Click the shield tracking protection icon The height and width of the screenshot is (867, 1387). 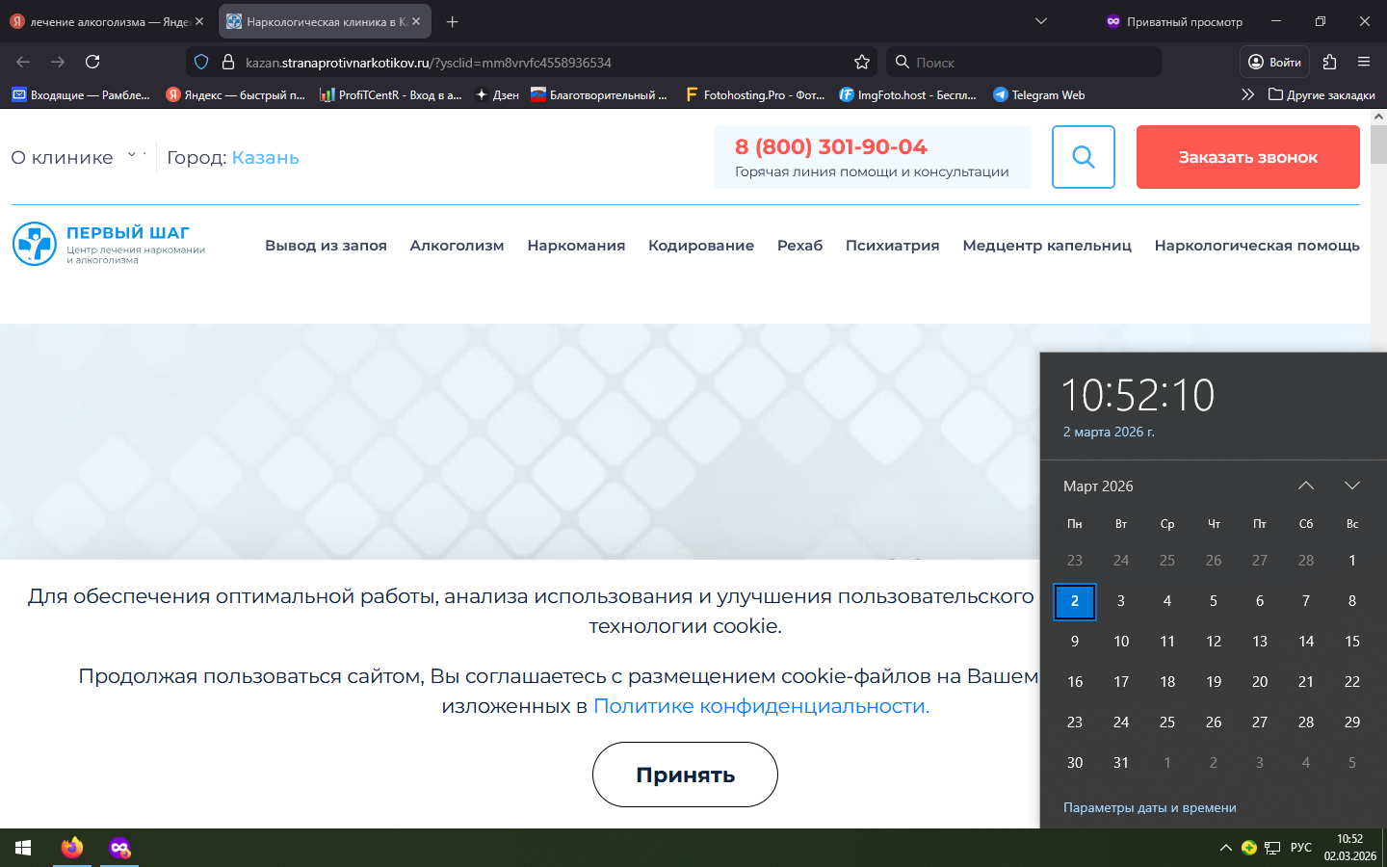point(201,62)
